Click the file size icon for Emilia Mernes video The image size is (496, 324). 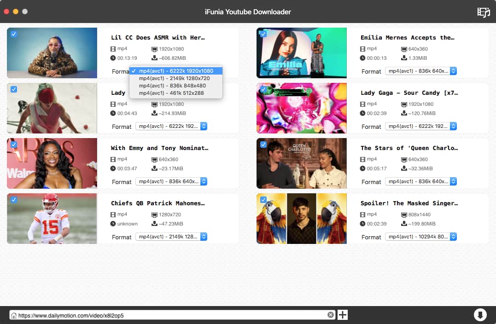[x=404, y=58]
